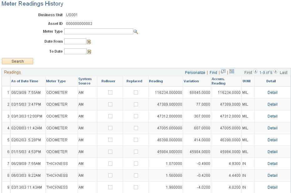Jump to Last in the Readings pagination

coord(283,72)
